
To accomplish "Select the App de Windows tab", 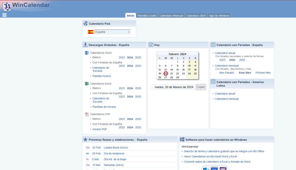I will (x=219, y=16).
